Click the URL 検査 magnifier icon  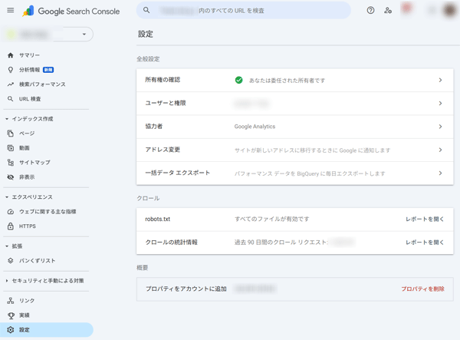pos(11,99)
